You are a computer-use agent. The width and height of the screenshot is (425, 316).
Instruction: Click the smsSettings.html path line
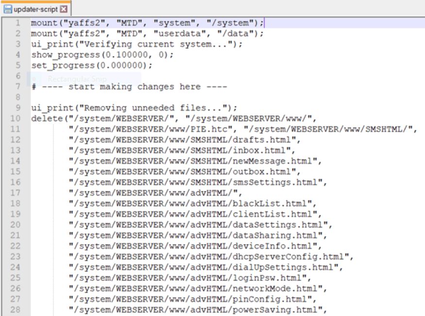click(x=198, y=182)
